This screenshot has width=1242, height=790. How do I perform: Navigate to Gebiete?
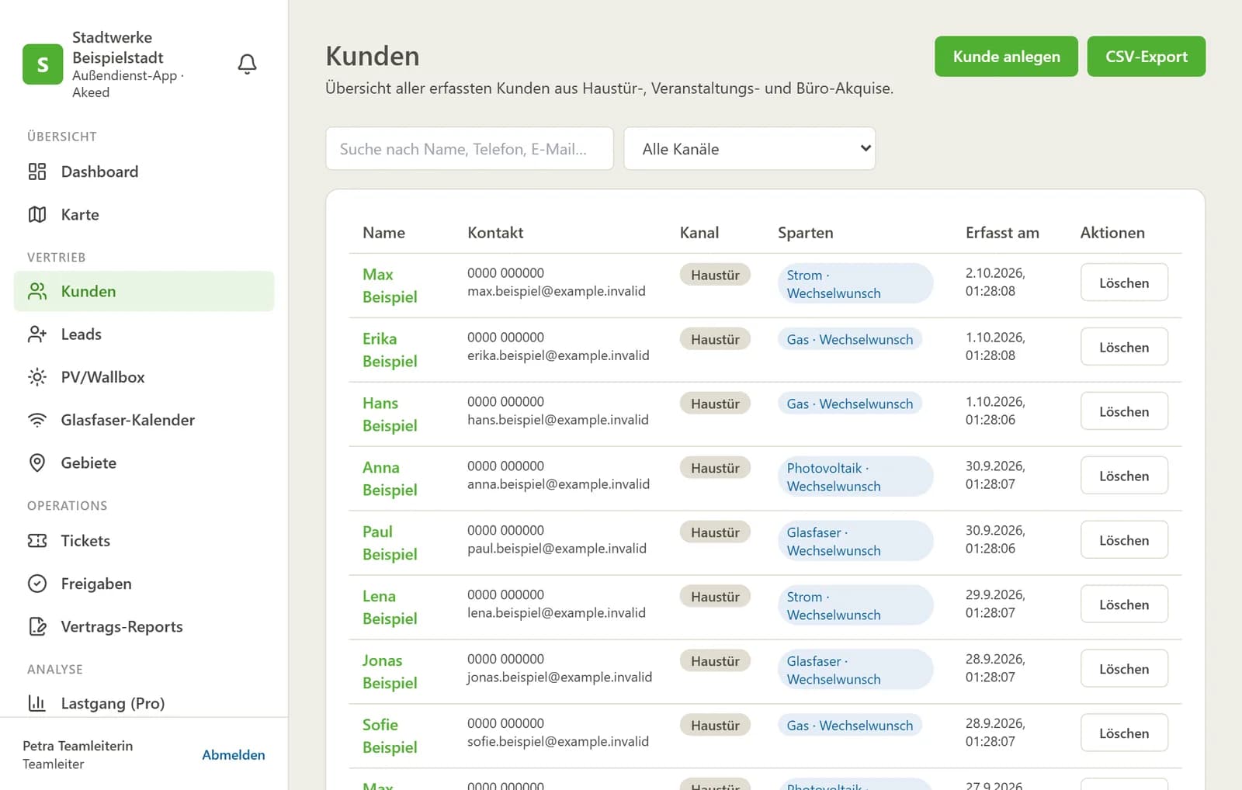coord(144,463)
